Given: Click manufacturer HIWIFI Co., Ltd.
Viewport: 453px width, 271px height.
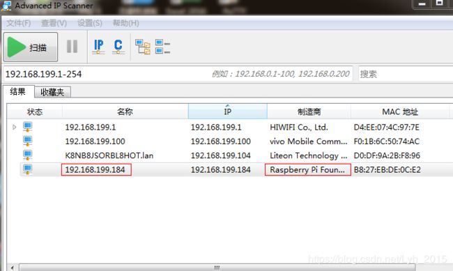Looking at the screenshot, I should (x=299, y=127).
